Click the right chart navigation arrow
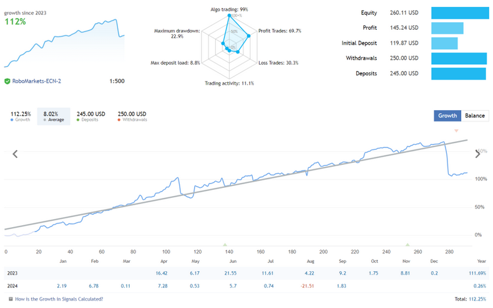This screenshot has width=493, height=308. [x=477, y=154]
